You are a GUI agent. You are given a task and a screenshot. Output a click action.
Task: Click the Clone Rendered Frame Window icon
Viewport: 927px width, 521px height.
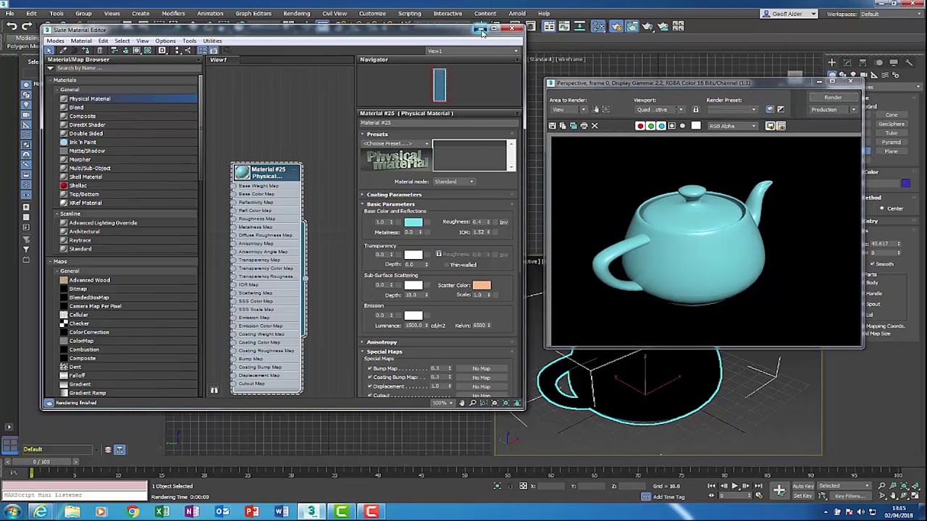coord(573,126)
